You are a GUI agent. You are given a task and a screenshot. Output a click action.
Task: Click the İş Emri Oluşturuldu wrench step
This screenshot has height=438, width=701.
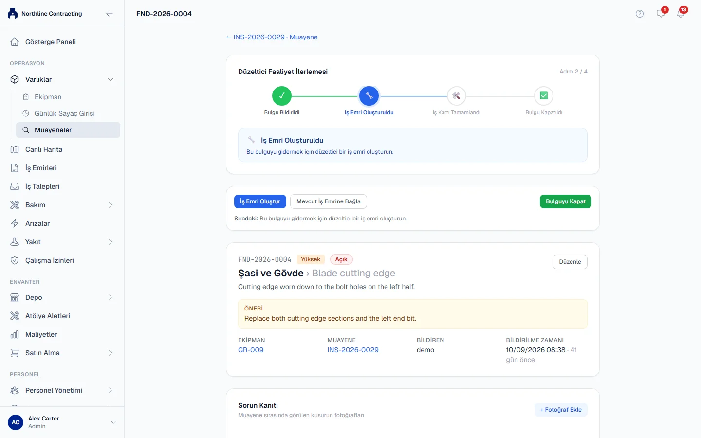point(369,96)
